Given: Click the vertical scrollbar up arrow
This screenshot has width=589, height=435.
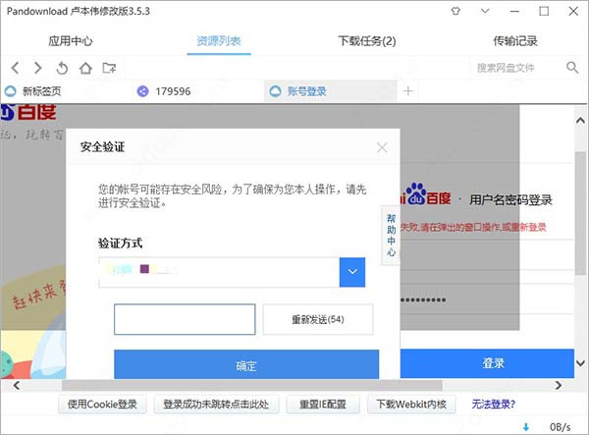Looking at the screenshot, I should 580,121.
